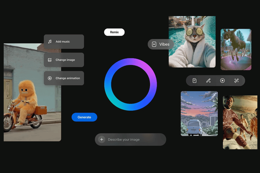Image resolution: width=260 pixels, height=173 pixels.
Task: Select the Add music option
Action: coord(64,42)
